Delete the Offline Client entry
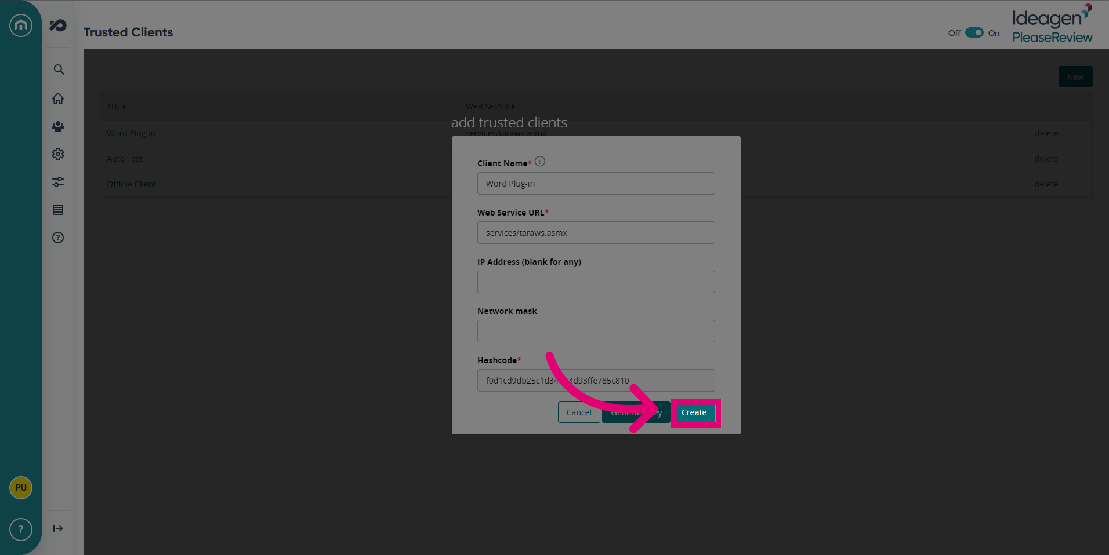 click(x=1046, y=184)
